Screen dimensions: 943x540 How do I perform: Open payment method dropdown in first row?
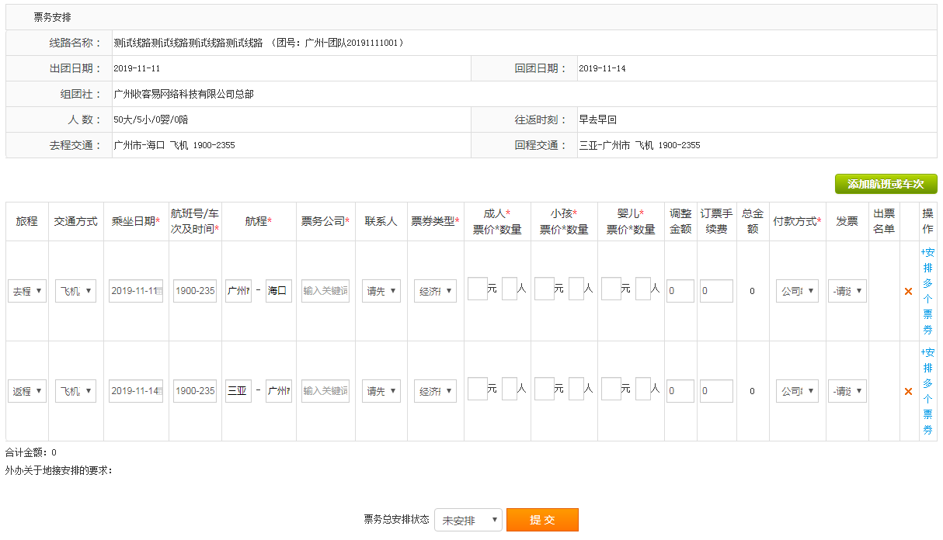pyautogui.click(x=797, y=292)
